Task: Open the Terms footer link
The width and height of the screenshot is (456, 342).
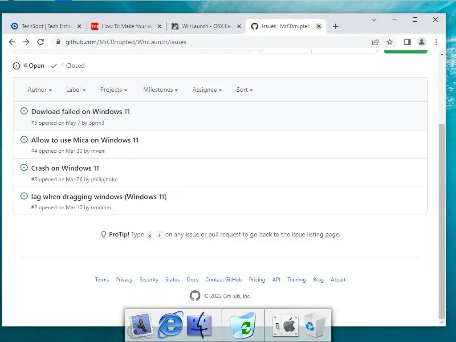Action: tap(102, 280)
